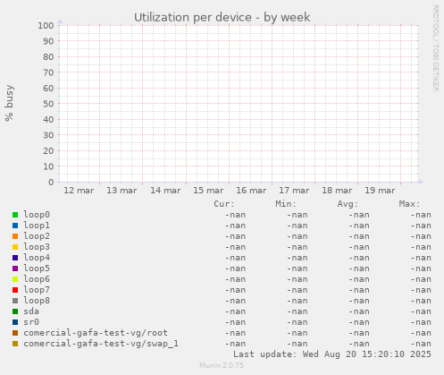This screenshot has width=444, height=375.
Task: Click the Cur: column header
Action: coord(224,204)
